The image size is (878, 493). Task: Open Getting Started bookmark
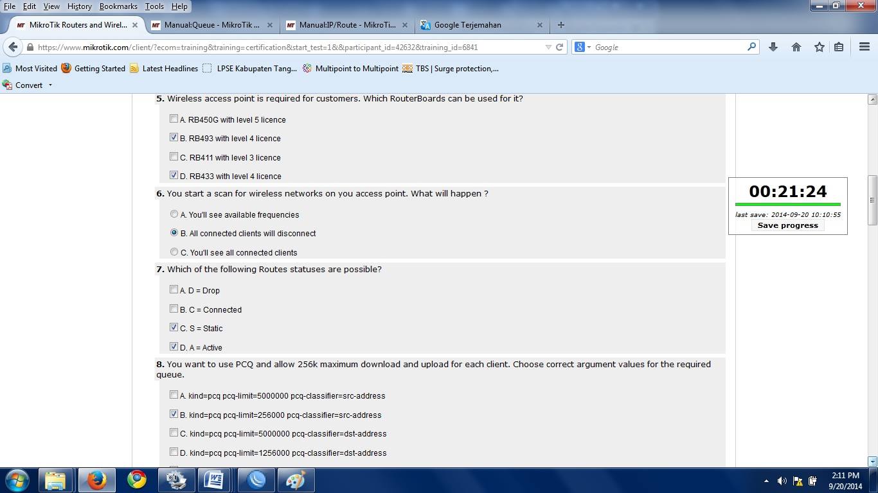coord(93,68)
